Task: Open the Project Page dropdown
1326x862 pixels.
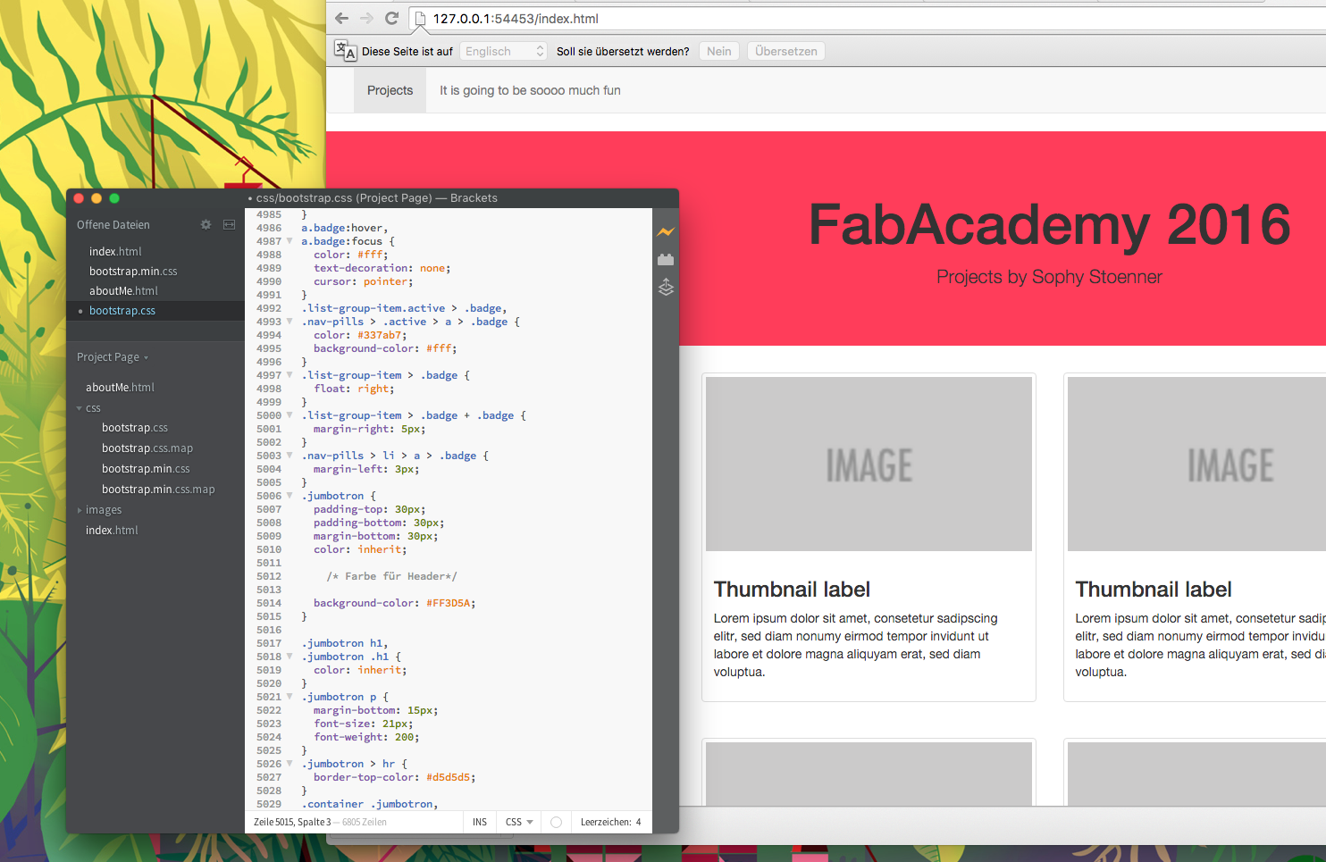Action: (x=113, y=357)
